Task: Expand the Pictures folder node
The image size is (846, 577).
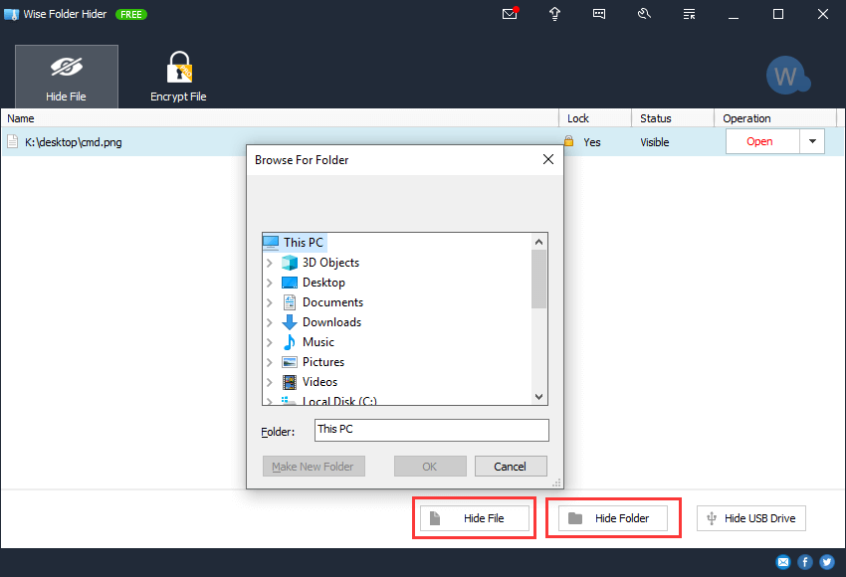Action: click(270, 362)
